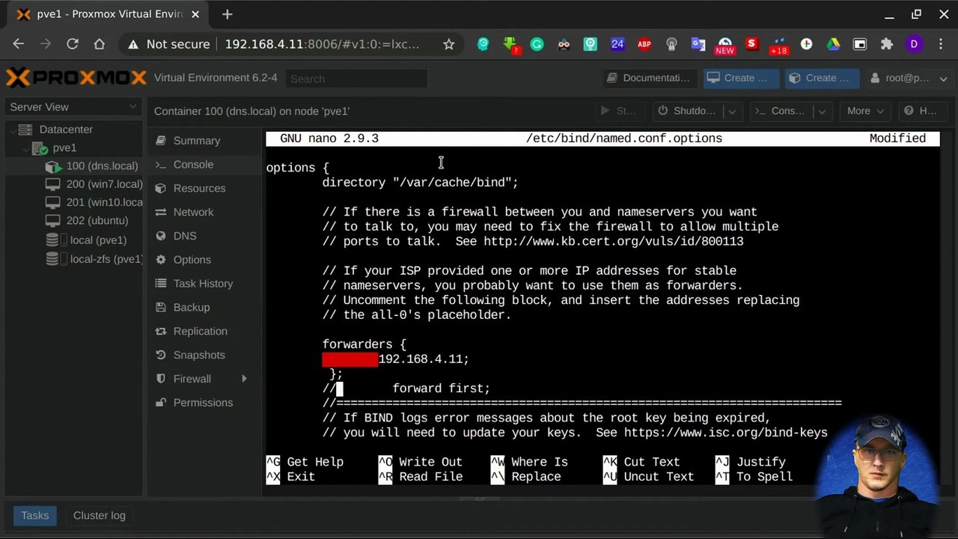The image size is (958, 539).
Task: Open Shutdown options dropdown arrow
Action: 732,111
